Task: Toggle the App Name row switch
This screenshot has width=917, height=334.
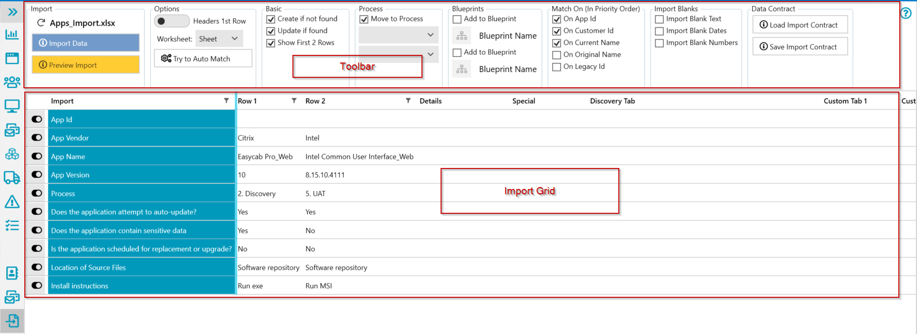Action: 37,156
